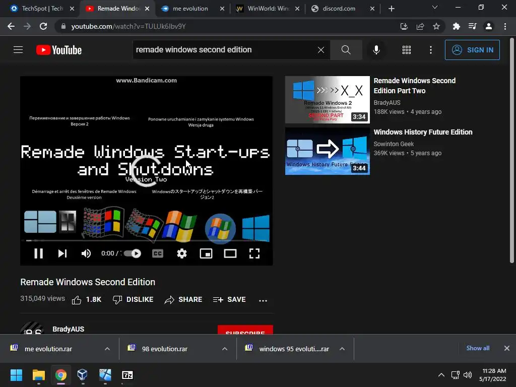Visit the Sowinton Geek channel
The image size is (516, 387).
pos(394,144)
